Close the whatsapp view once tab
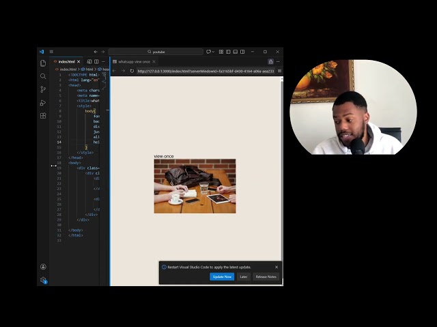The width and height of the screenshot is (437, 327). pyautogui.click(x=154, y=61)
